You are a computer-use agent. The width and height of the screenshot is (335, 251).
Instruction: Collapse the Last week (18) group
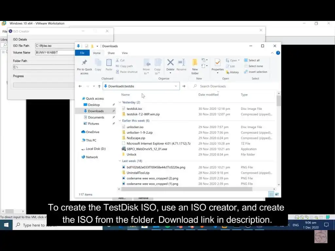(120, 161)
